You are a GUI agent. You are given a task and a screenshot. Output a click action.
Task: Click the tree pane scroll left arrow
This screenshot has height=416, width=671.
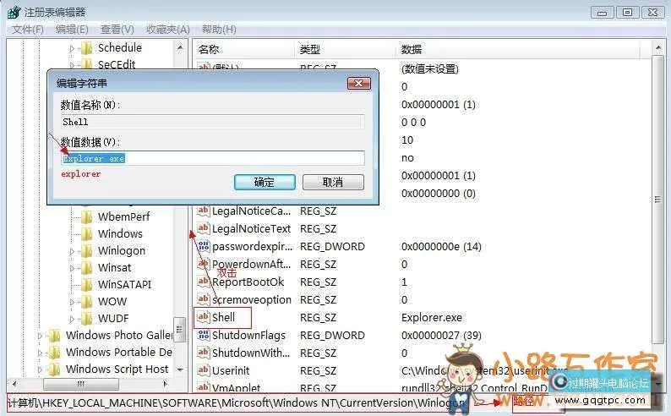point(14,384)
